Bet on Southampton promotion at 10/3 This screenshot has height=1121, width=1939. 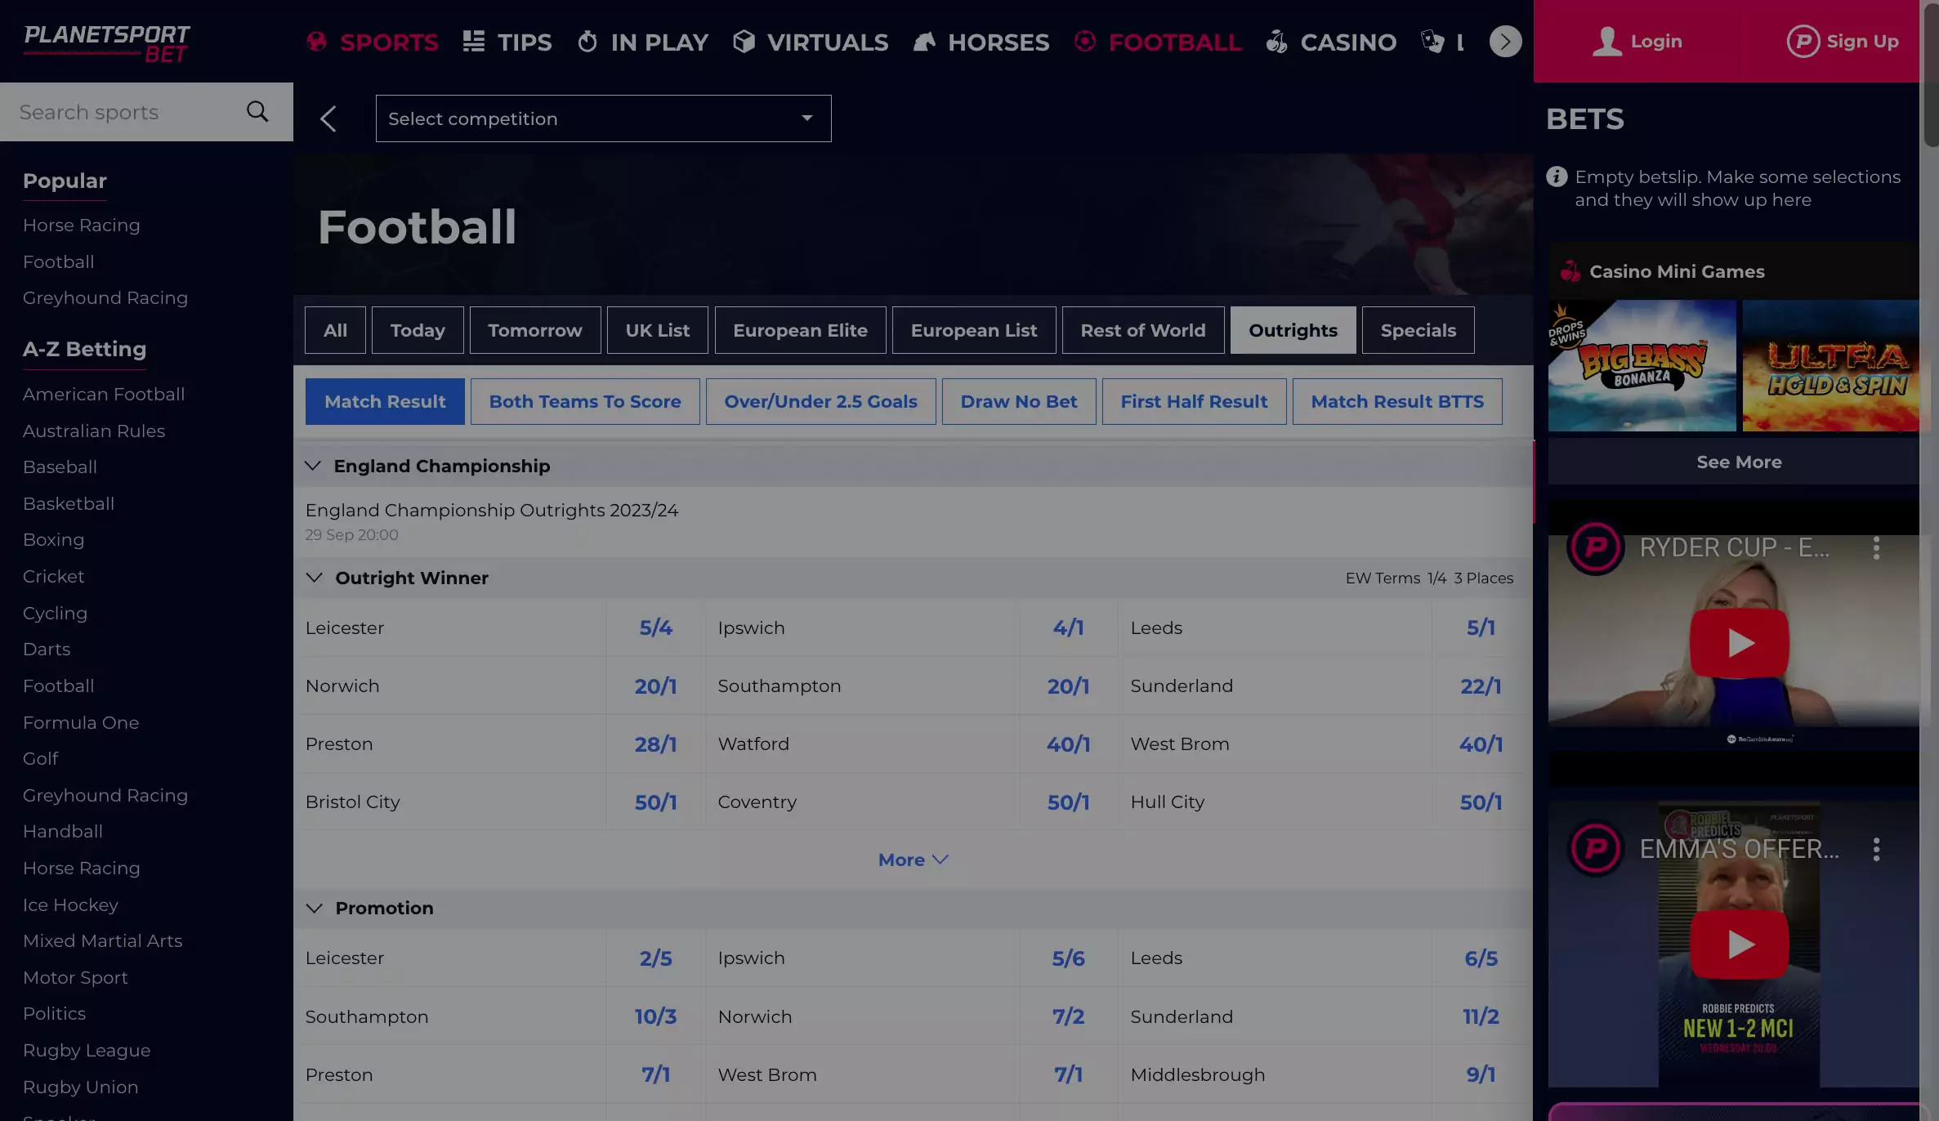point(655,1016)
